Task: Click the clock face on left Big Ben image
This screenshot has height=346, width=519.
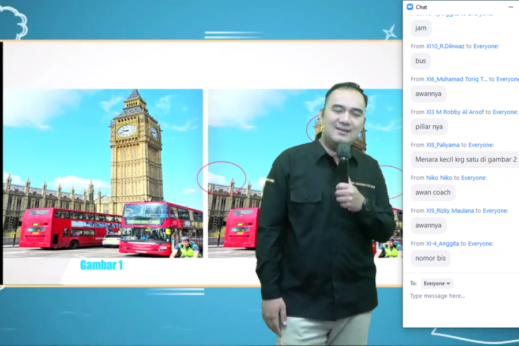Action: [x=126, y=130]
